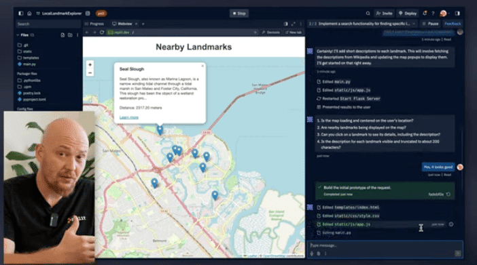Focus the Type message input
The image size is (477, 265).
[x=385, y=245]
